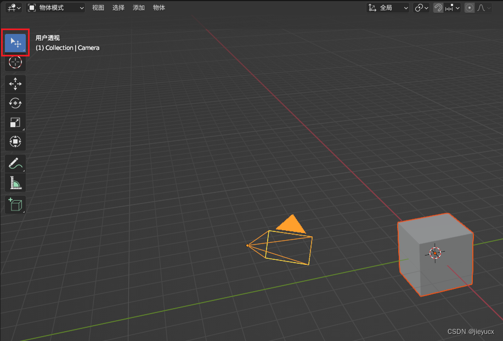Select the gray cube object

(x=436, y=255)
